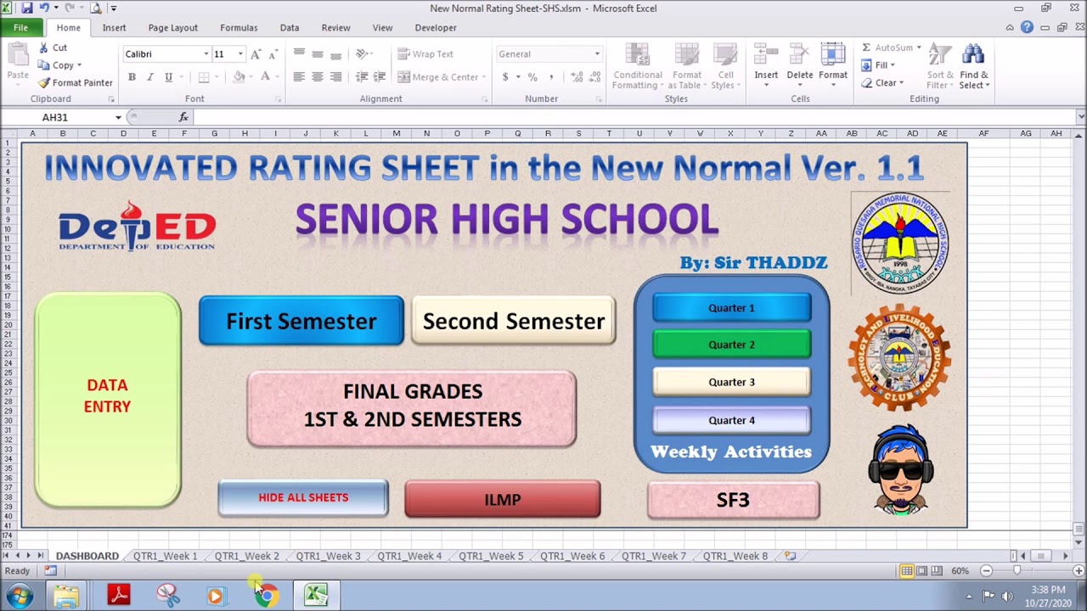This screenshot has width=1087, height=611.
Task: Click the zoom out minus button
Action: pos(986,571)
